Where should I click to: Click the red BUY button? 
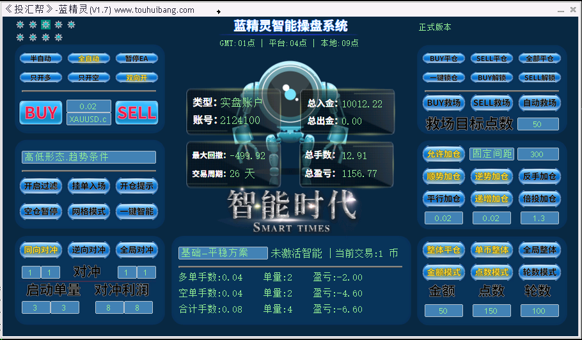41,112
